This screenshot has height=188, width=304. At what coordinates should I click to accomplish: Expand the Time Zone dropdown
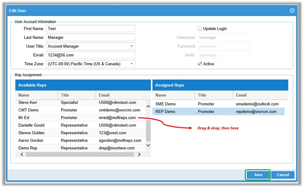132,64
